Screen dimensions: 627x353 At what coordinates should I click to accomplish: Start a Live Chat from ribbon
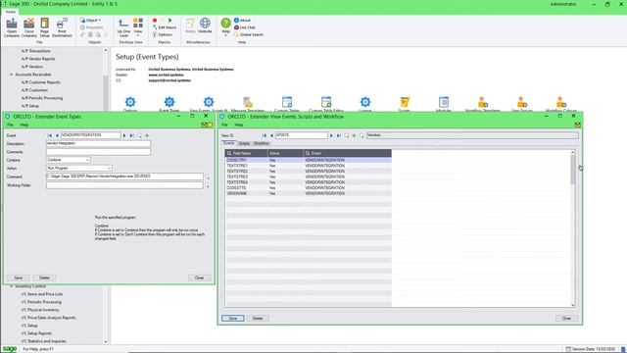[245, 27]
